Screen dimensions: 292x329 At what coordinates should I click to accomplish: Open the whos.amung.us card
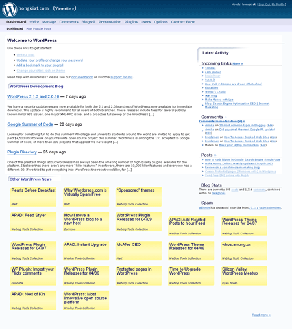click(x=244, y=251)
